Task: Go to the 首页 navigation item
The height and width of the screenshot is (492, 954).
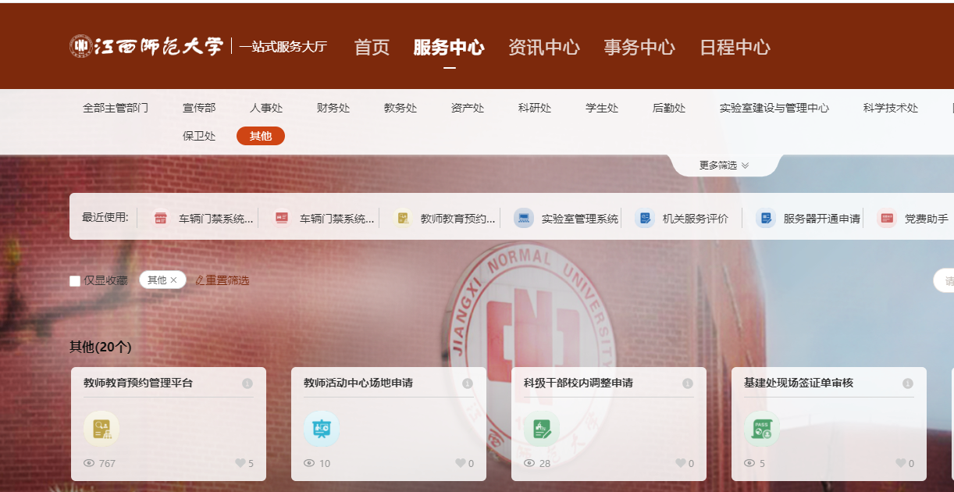Action: 372,48
